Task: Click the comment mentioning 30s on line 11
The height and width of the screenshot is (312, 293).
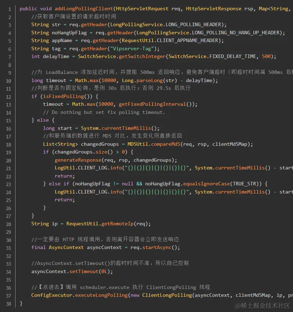Action: (111, 88)
